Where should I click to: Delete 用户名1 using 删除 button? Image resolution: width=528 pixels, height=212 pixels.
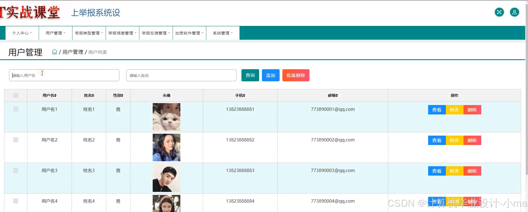[x=472, y=110]
